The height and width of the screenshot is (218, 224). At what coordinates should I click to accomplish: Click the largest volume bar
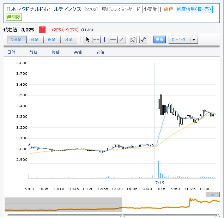(158, 170)
